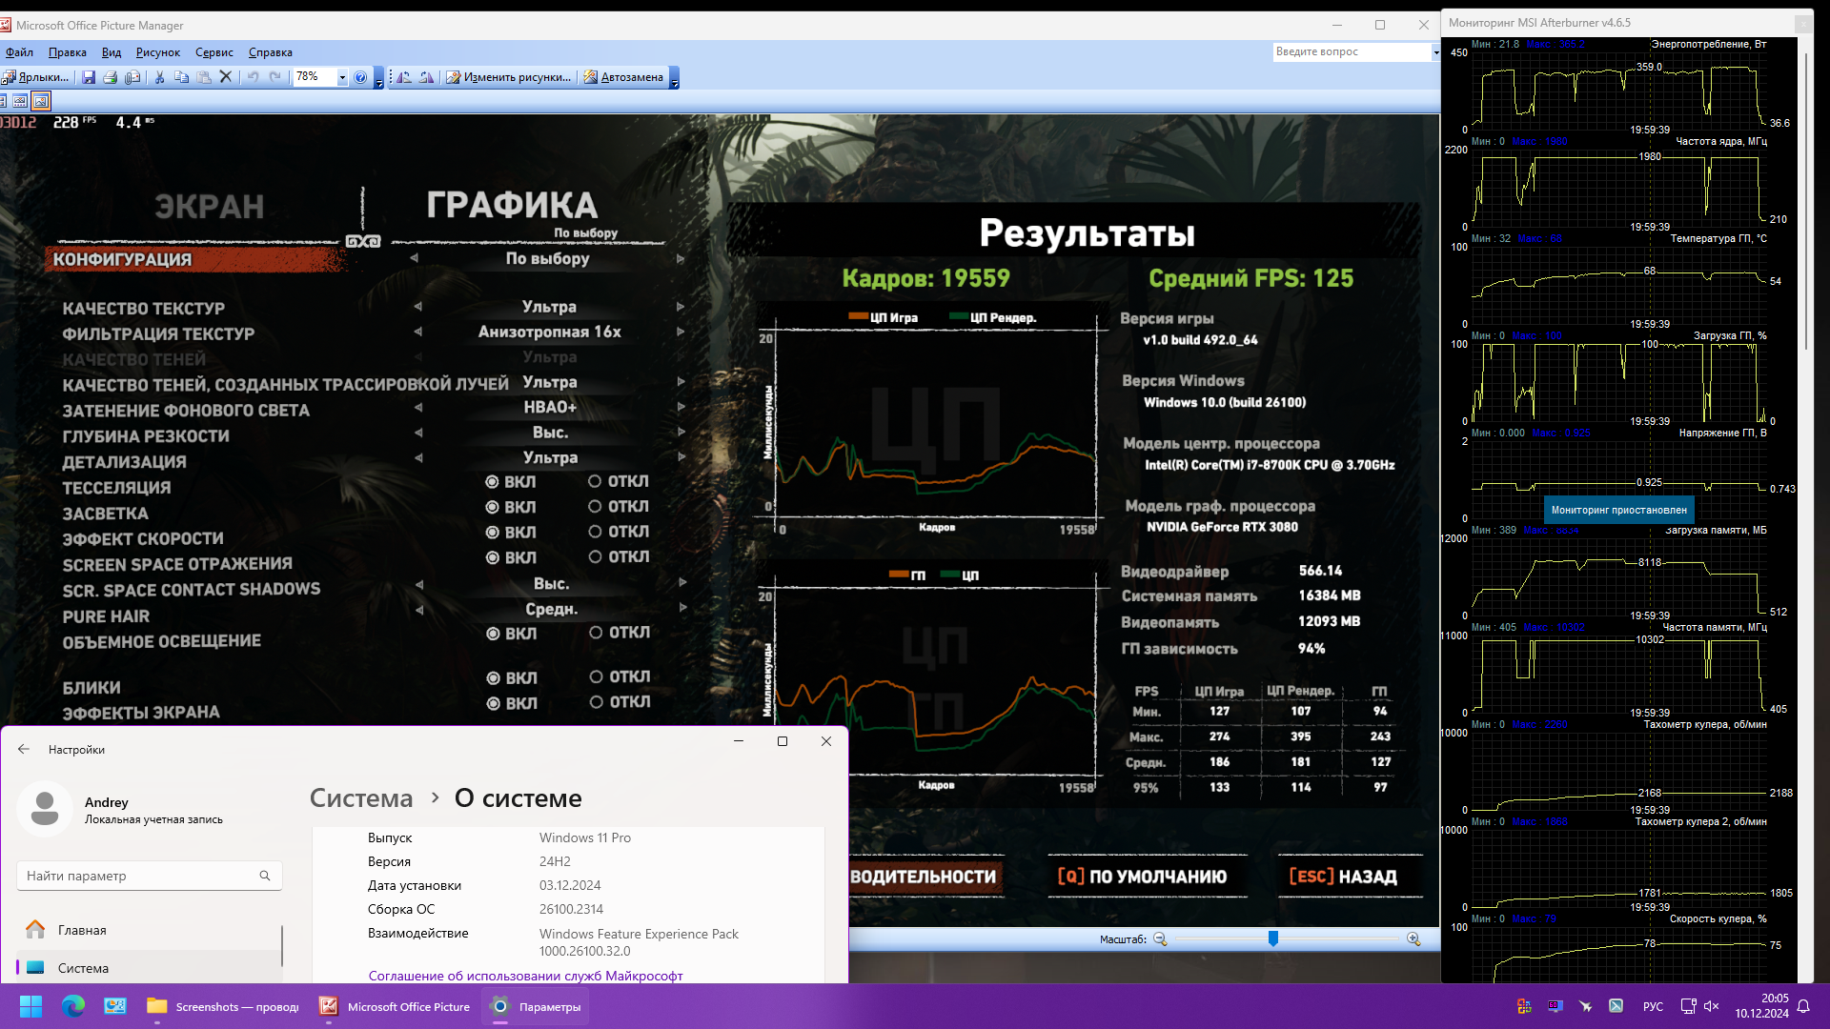Open the Рисунок menu
Screen dimensions: 1830x1029
(x=157, y=52)
